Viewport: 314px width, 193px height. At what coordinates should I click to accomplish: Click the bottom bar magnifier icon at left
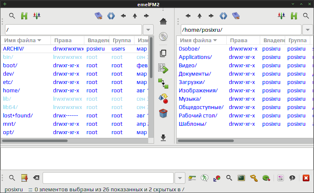12,178
